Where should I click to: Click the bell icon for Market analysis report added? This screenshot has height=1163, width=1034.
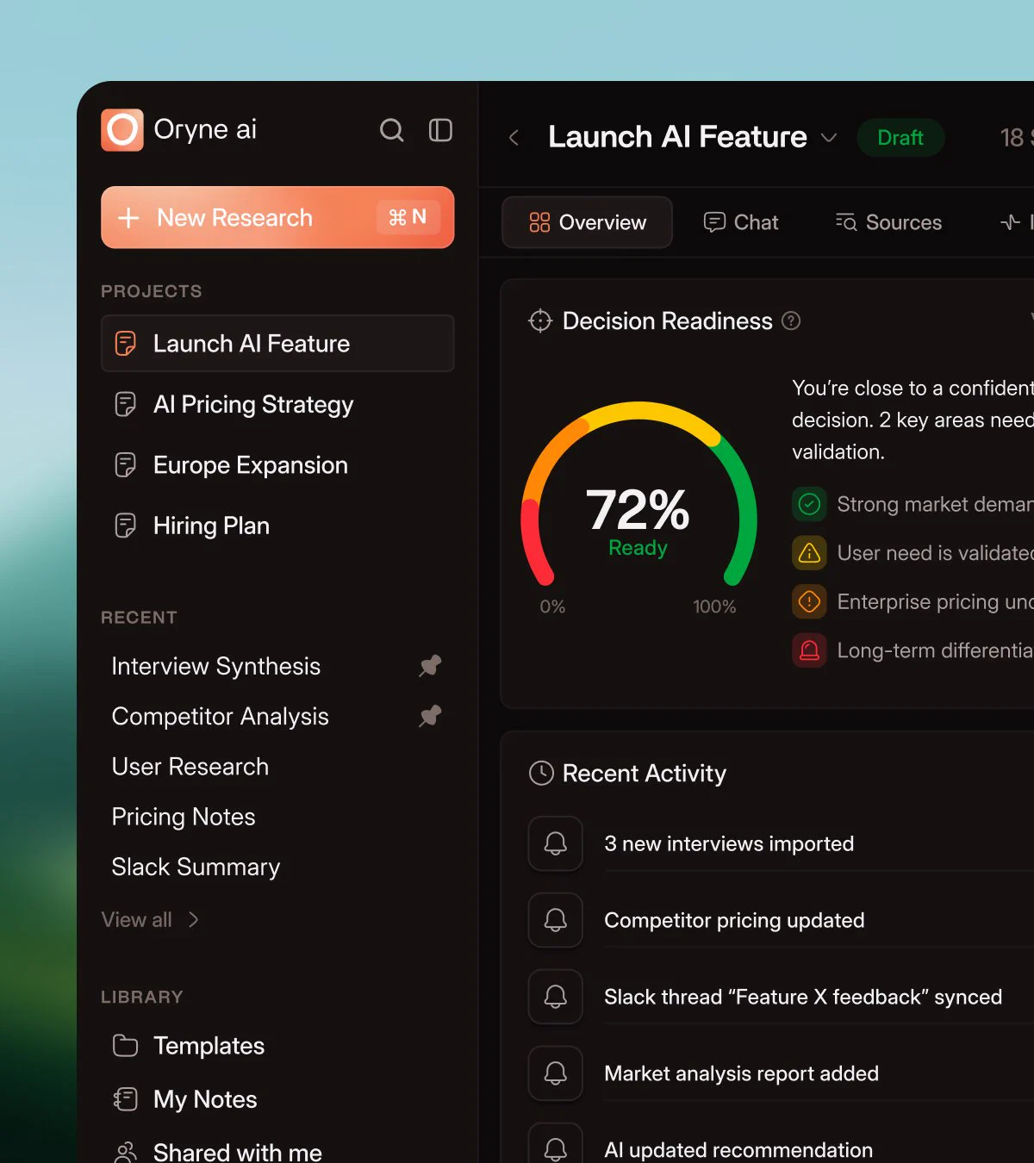pyautogui.click(x=556, y=1073)
